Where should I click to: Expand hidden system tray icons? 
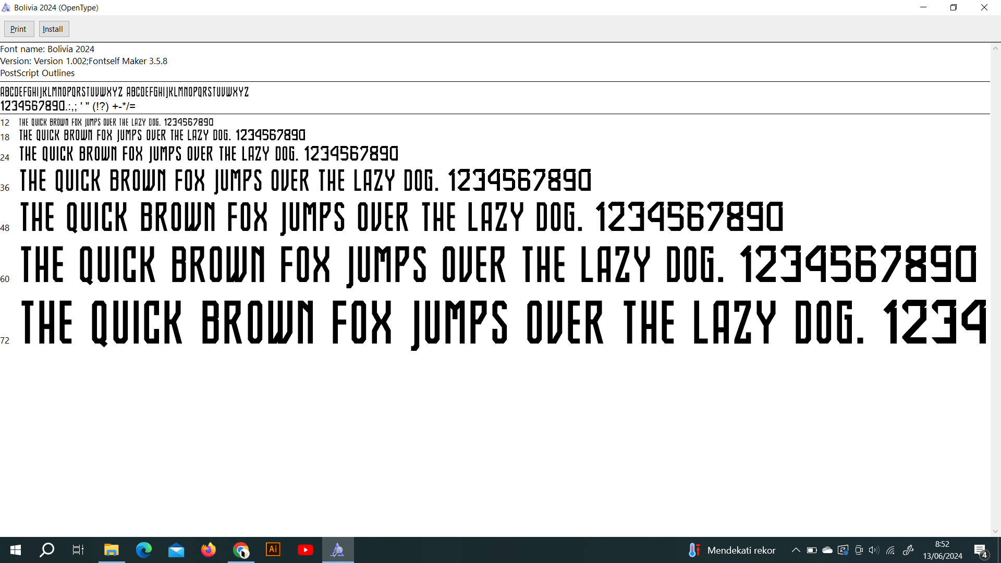tap(796, 550)
